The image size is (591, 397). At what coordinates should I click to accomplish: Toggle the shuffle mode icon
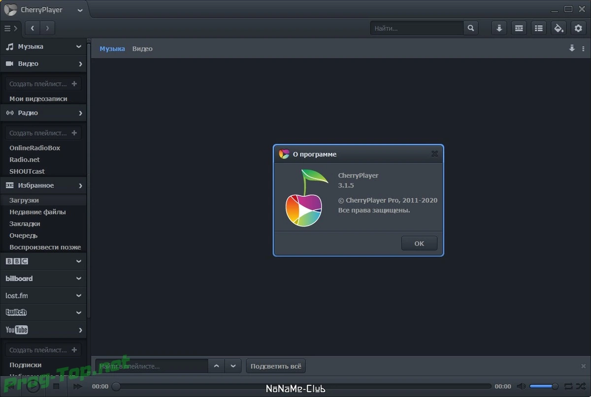click(582, 387)
